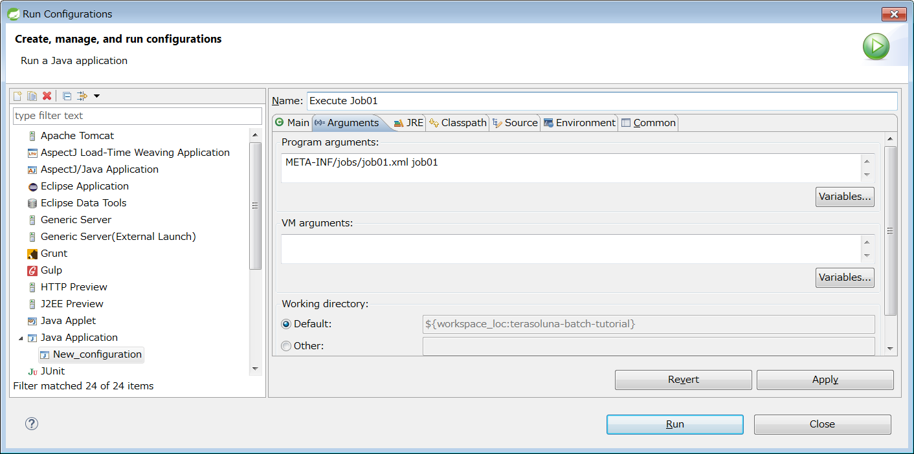Click the Apache Tomcat icon
This screenshot has height=454, width=914.
point(32,136)
